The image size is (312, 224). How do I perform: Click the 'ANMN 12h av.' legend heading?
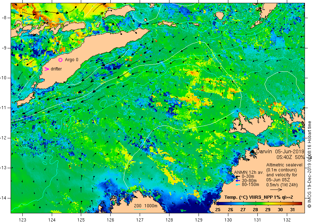click(249, 172)
